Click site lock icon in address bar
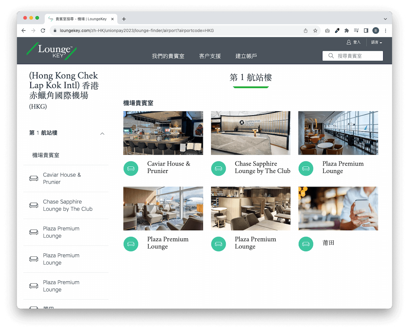The width and height of the screenshot is (409, 331). coord(55,31)
